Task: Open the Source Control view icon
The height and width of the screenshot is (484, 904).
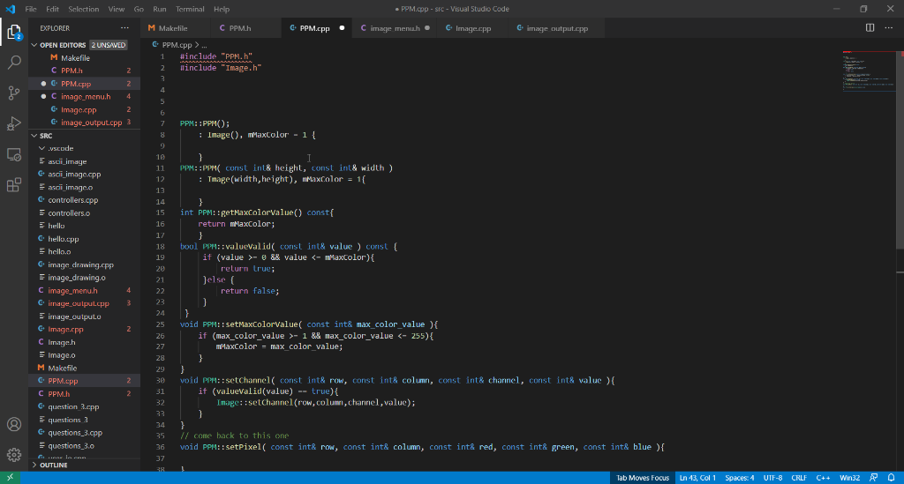Action: coord(14,93)
